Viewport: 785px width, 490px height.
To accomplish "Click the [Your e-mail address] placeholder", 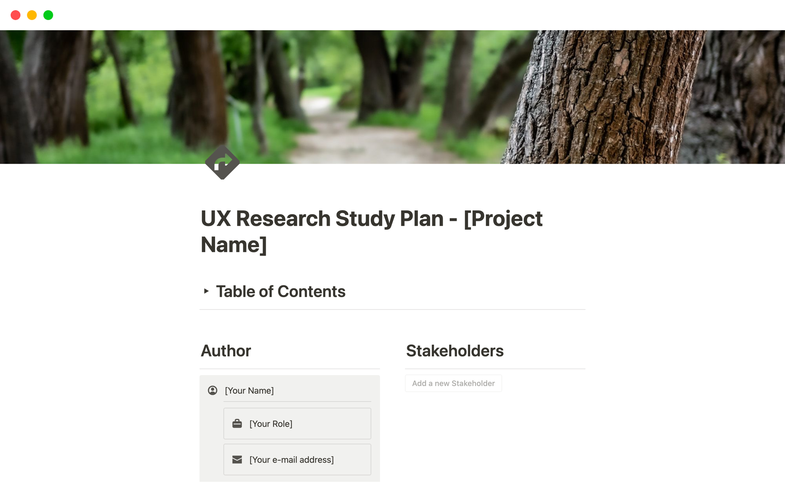I will [291, 459].
